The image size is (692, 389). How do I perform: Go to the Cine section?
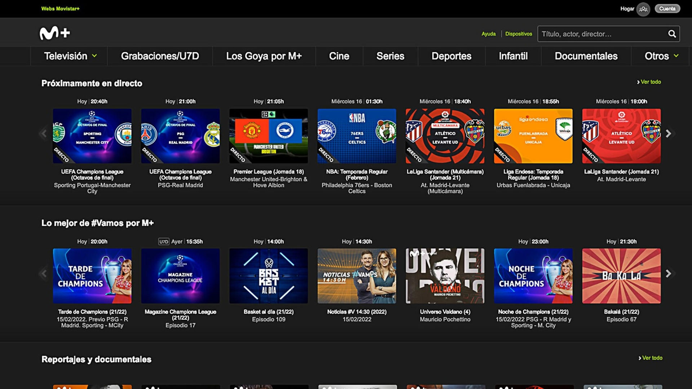click(x=339, y=56)
